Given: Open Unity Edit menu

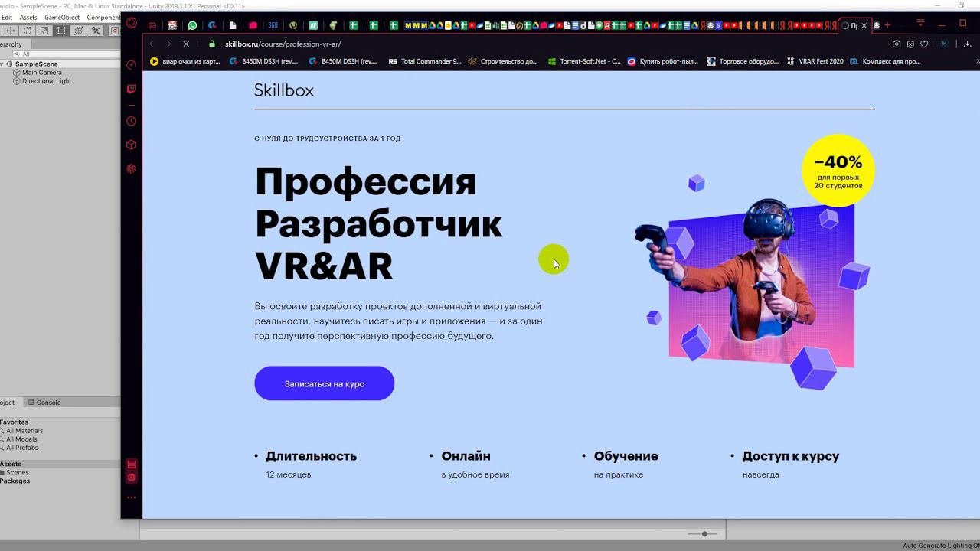Looking at the screenshot, I should [7, 17].
